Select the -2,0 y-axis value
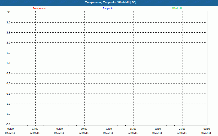The width and height of the screenshot is (218, 136). pos(8,124)
